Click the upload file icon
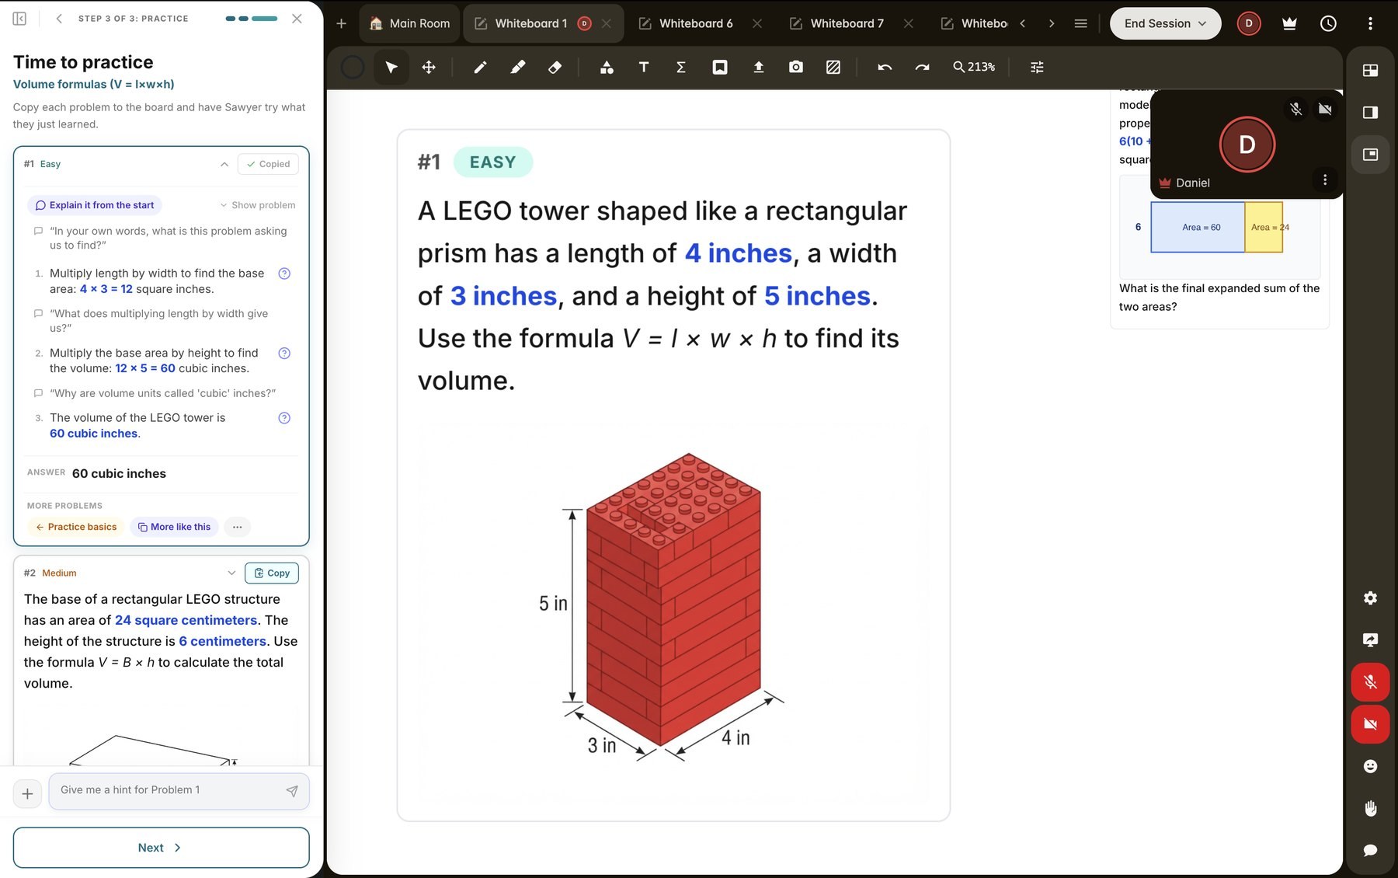 point(759,68)
